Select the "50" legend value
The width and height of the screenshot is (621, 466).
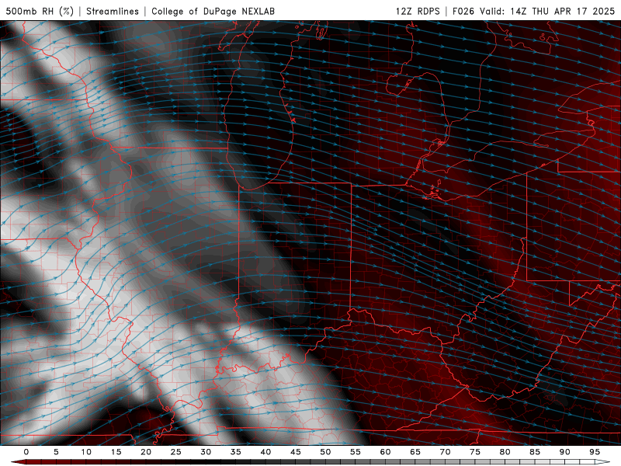[325, 452]
